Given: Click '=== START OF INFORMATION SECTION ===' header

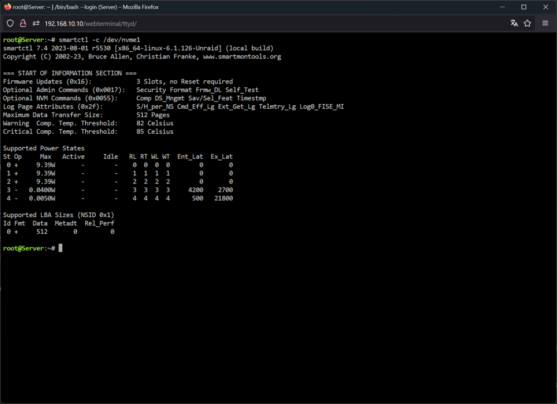Looking at the screenshot, I should (x=70, y=73).
